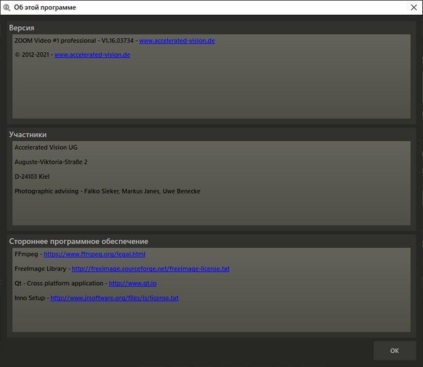Click the 'D-24103 Kiel' line
Screen dimensions: 423x367
(32, 176)
